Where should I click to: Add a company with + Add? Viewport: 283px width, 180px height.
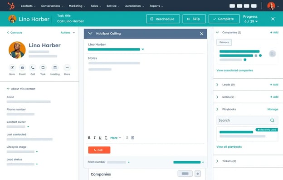274,32
